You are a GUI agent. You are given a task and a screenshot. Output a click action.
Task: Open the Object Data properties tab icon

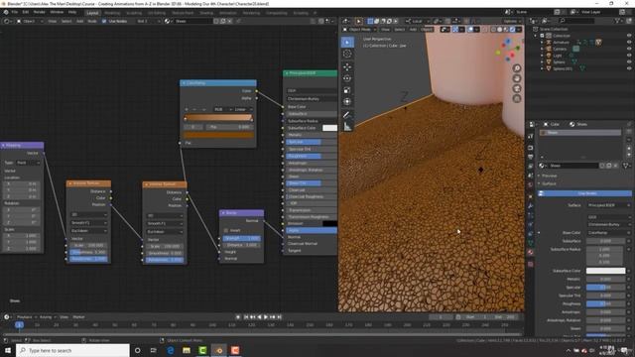tap(531, 243)
